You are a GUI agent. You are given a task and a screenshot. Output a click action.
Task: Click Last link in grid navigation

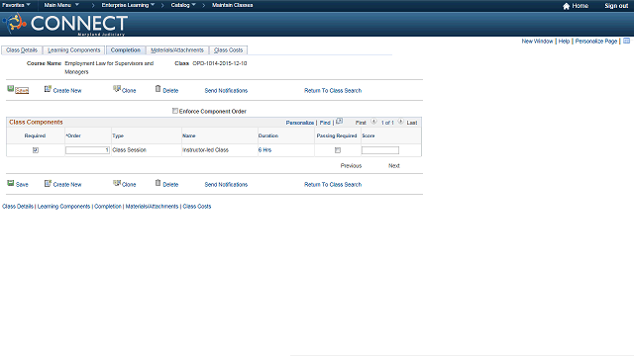412,123
